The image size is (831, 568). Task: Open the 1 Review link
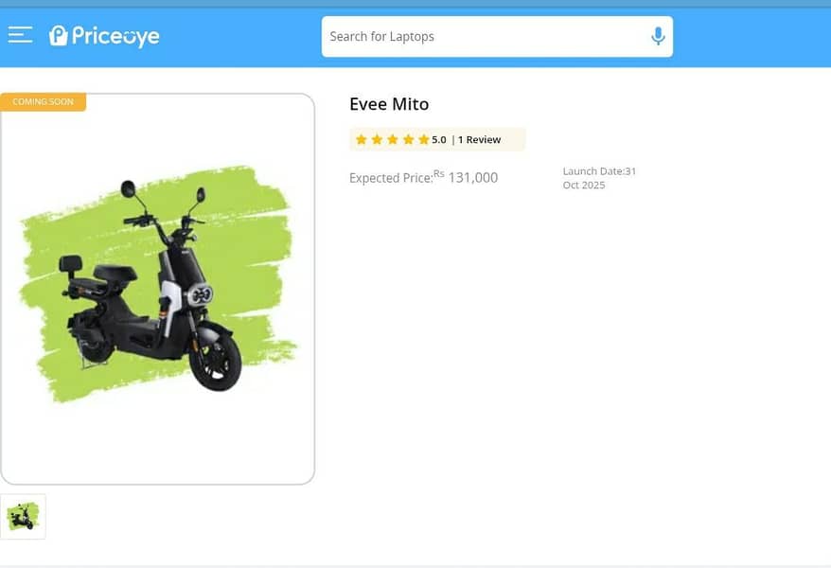479,139
